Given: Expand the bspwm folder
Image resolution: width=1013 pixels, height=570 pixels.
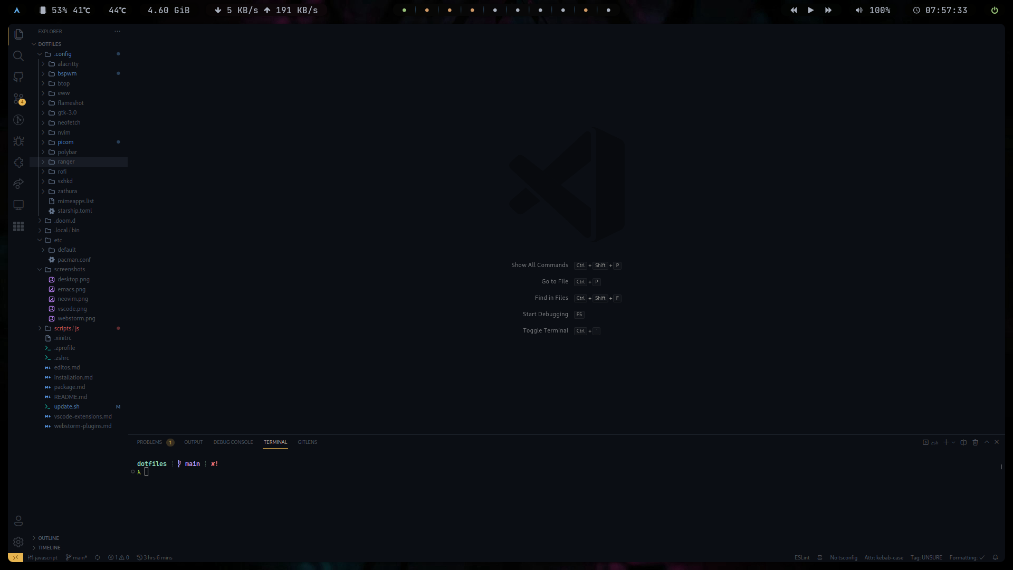Looking at the screenshot, I should pos(67,73).
